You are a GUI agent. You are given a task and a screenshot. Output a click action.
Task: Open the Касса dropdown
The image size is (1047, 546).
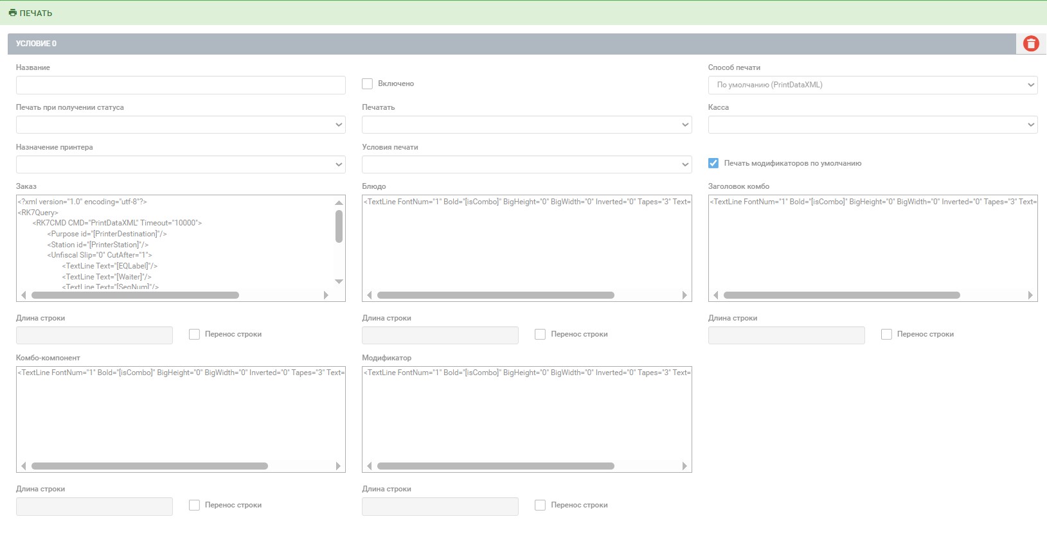click(x=872, y=125)
